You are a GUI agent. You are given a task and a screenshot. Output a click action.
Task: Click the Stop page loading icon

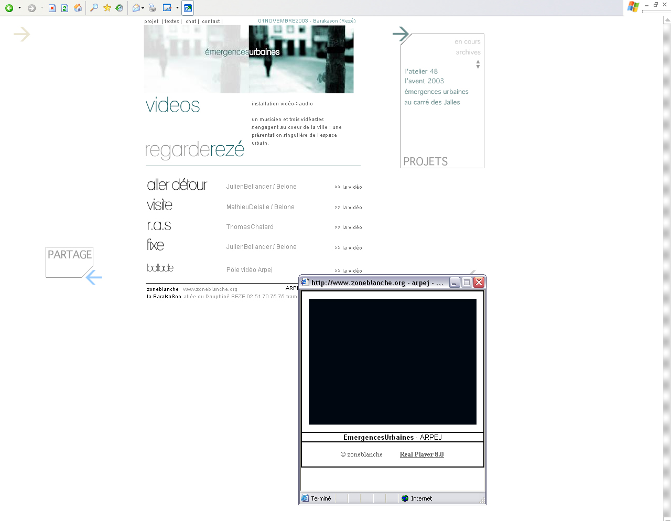52,8
